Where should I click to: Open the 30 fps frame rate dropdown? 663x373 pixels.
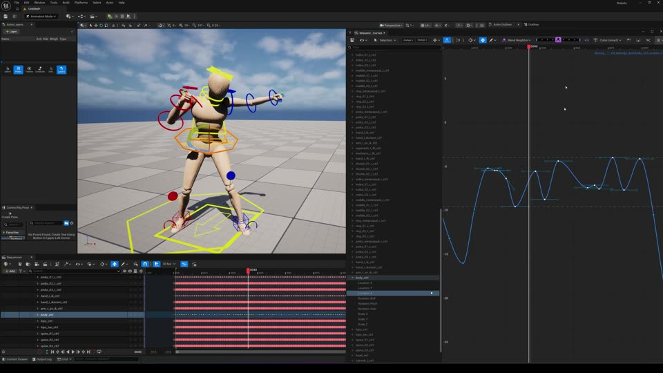click(169, 264)
